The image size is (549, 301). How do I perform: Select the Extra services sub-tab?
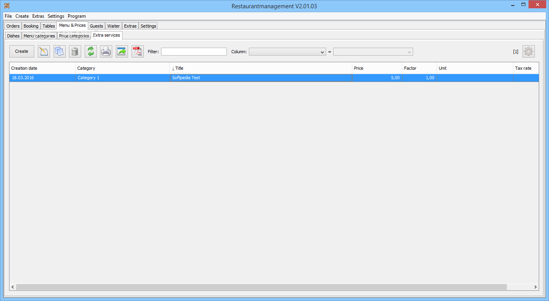coord(107,35)
